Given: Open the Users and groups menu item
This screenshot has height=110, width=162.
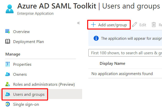Looking at the screenshot, I should [x=29, y=94].
